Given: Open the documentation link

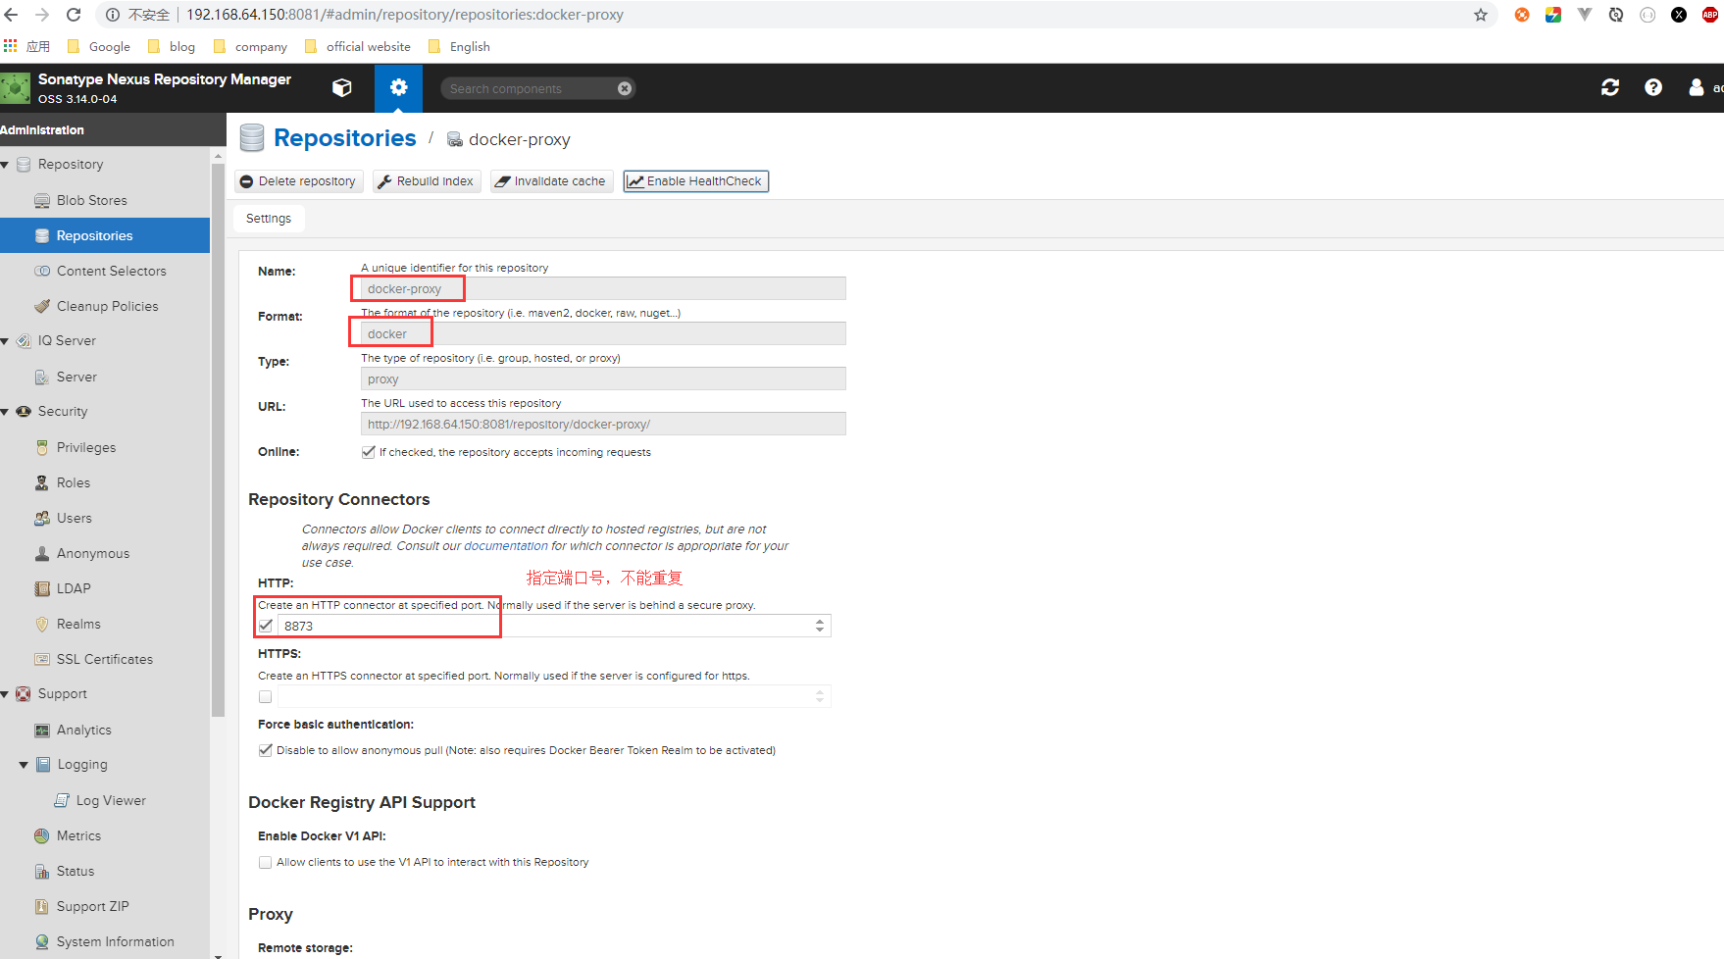Looking at the screenshot, I should click(506, 546).
